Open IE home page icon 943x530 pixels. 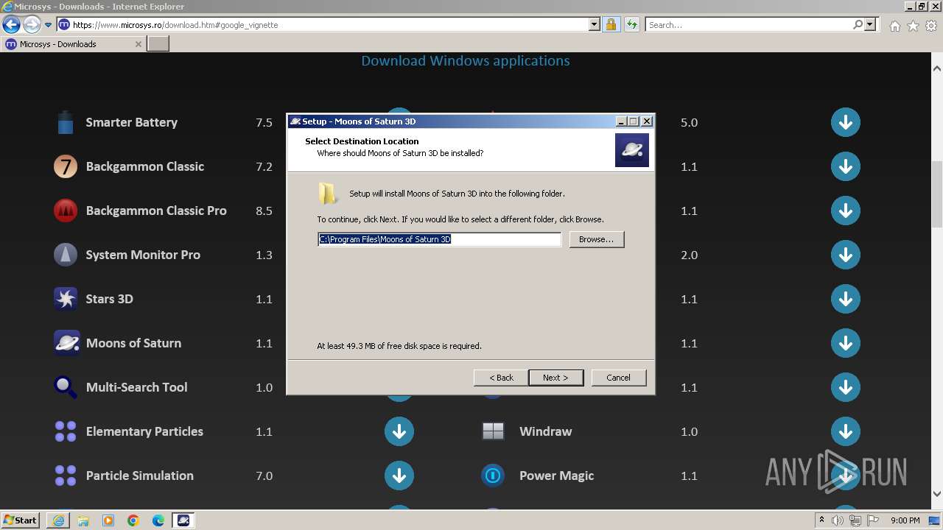tap(894, 26)
